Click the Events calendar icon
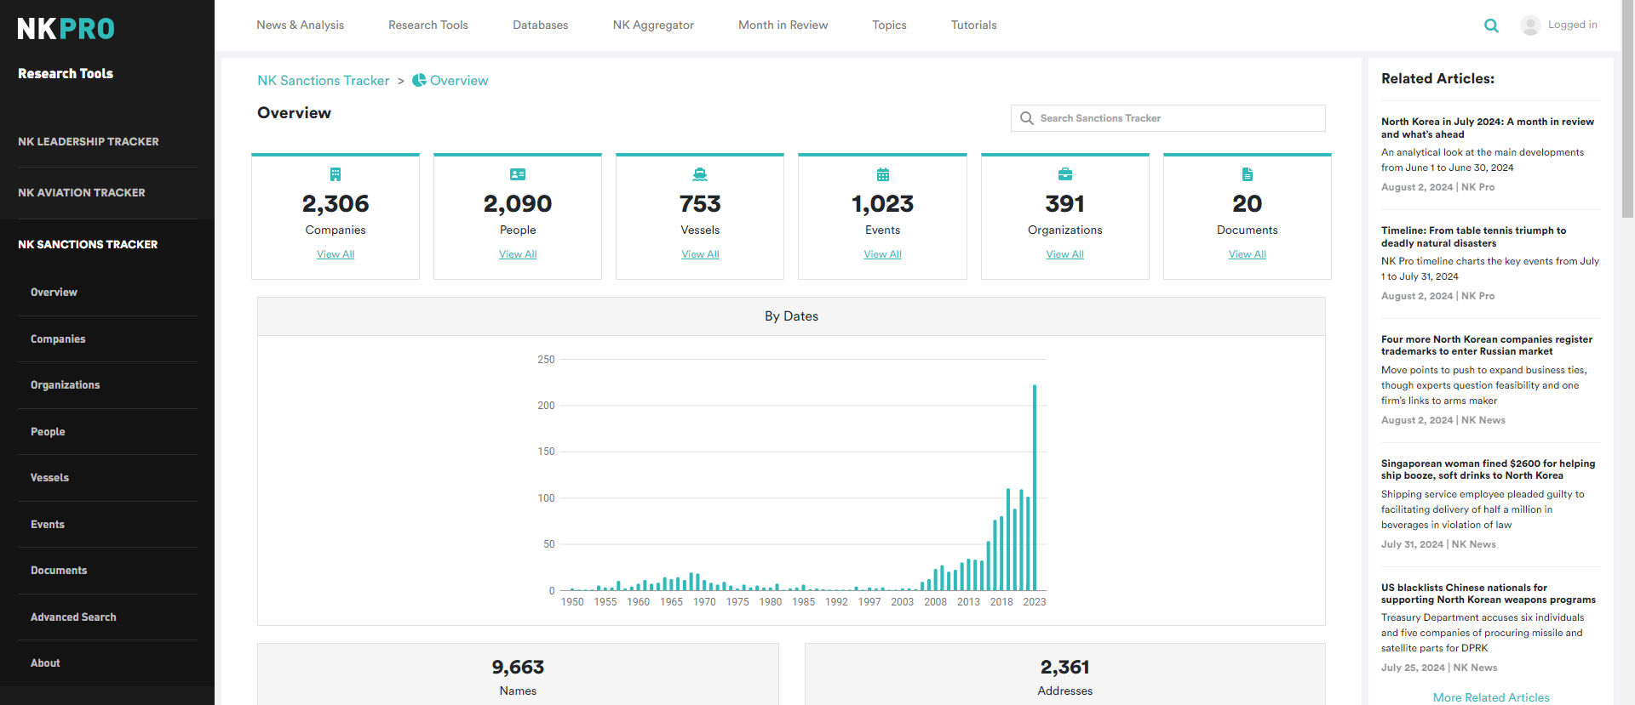 (x=883, y=174)
